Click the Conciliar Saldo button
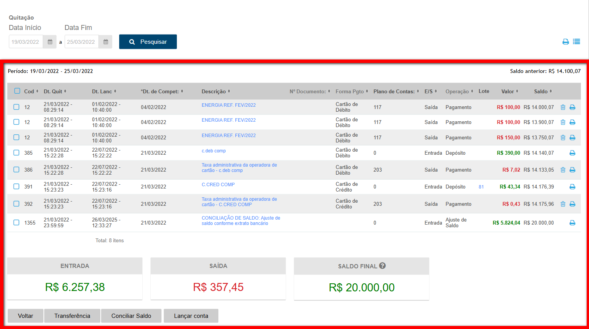Screen dimensions: 589x329 (x=131, y=316)
